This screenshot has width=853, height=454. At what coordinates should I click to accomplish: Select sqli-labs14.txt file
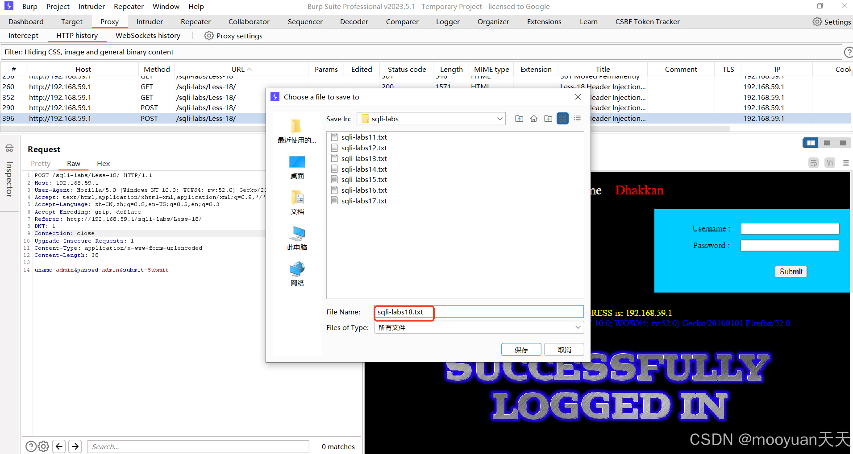[359, 169]
